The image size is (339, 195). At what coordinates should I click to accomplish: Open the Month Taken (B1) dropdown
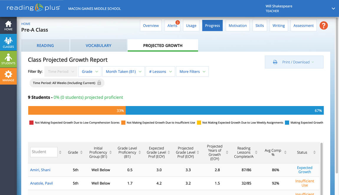pyautogui.click(x=124, y=72)
